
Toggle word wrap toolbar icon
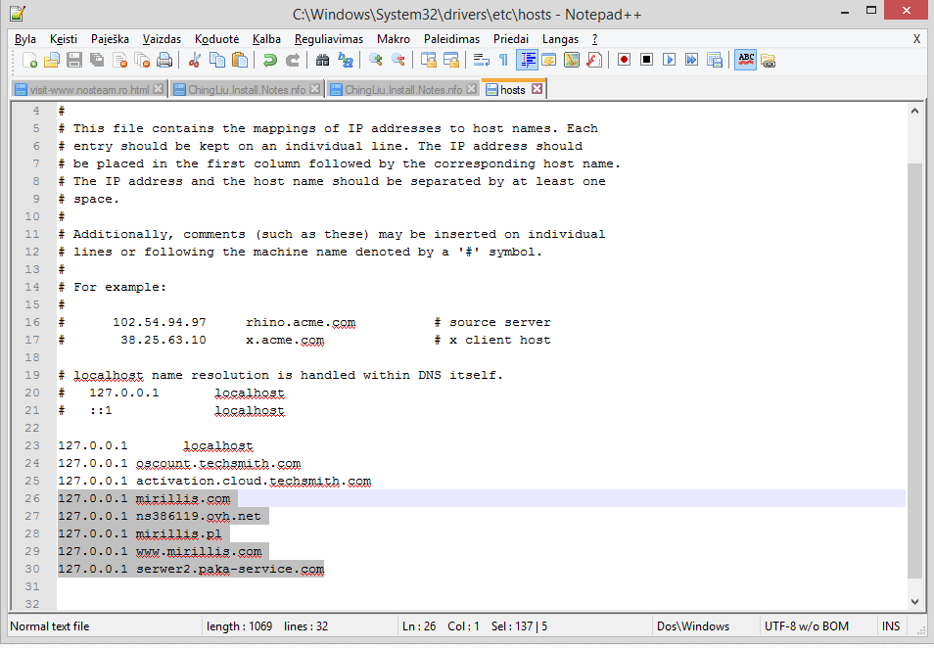point(481,60)
